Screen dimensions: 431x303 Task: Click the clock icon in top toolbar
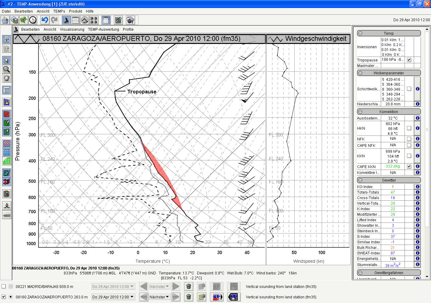[33, 20]
